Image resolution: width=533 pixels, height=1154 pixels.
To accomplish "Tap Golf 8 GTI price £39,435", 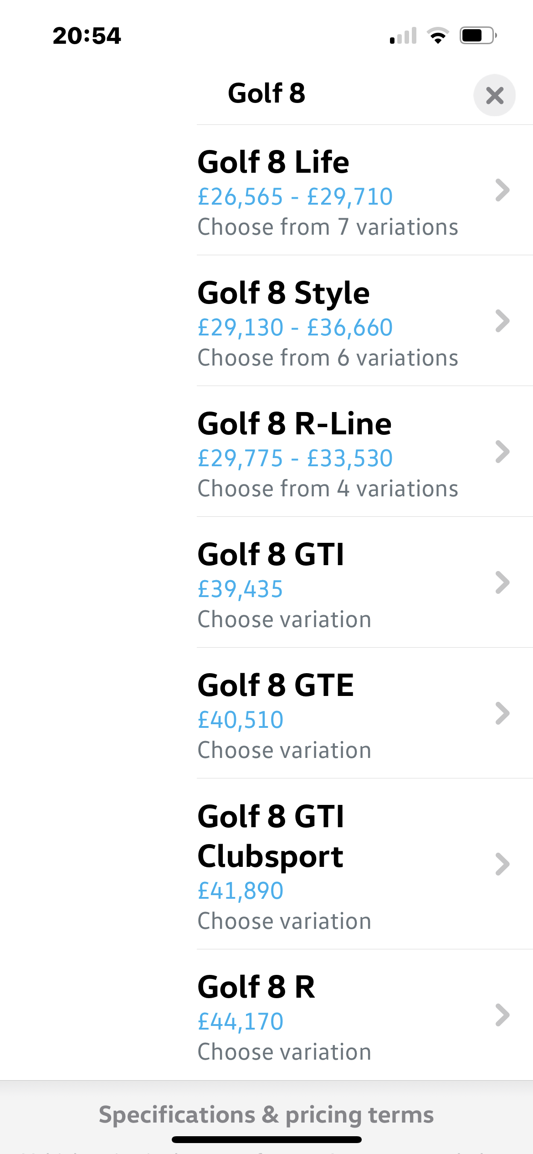I will [x=240, y=589].
